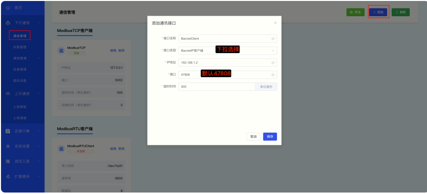Focus the IP地址 field with 192.168.1.2
The width and height of the screenshot is (427, 194).
click(x=228, y=62)
